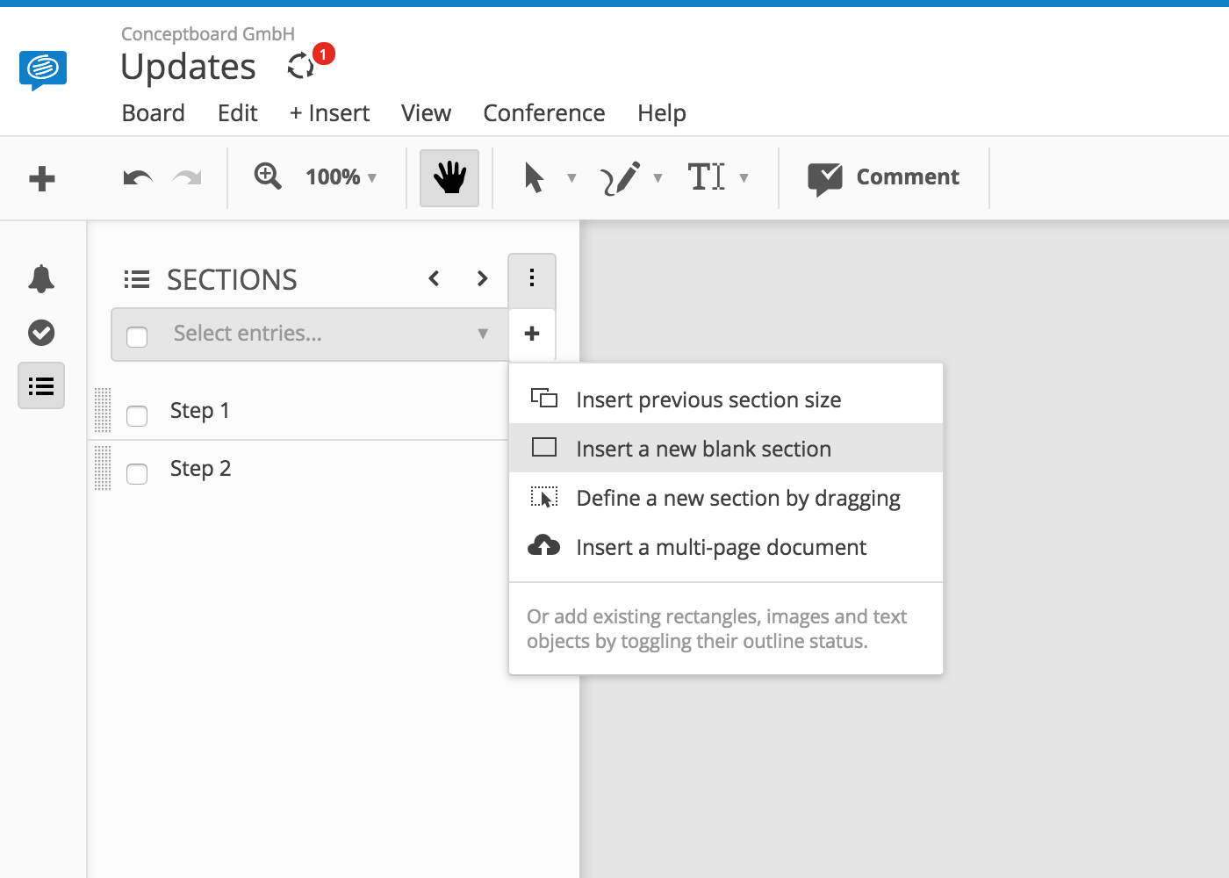Click the Updates board title
This screenshot has width=1229, height=878.
[188, 67]
